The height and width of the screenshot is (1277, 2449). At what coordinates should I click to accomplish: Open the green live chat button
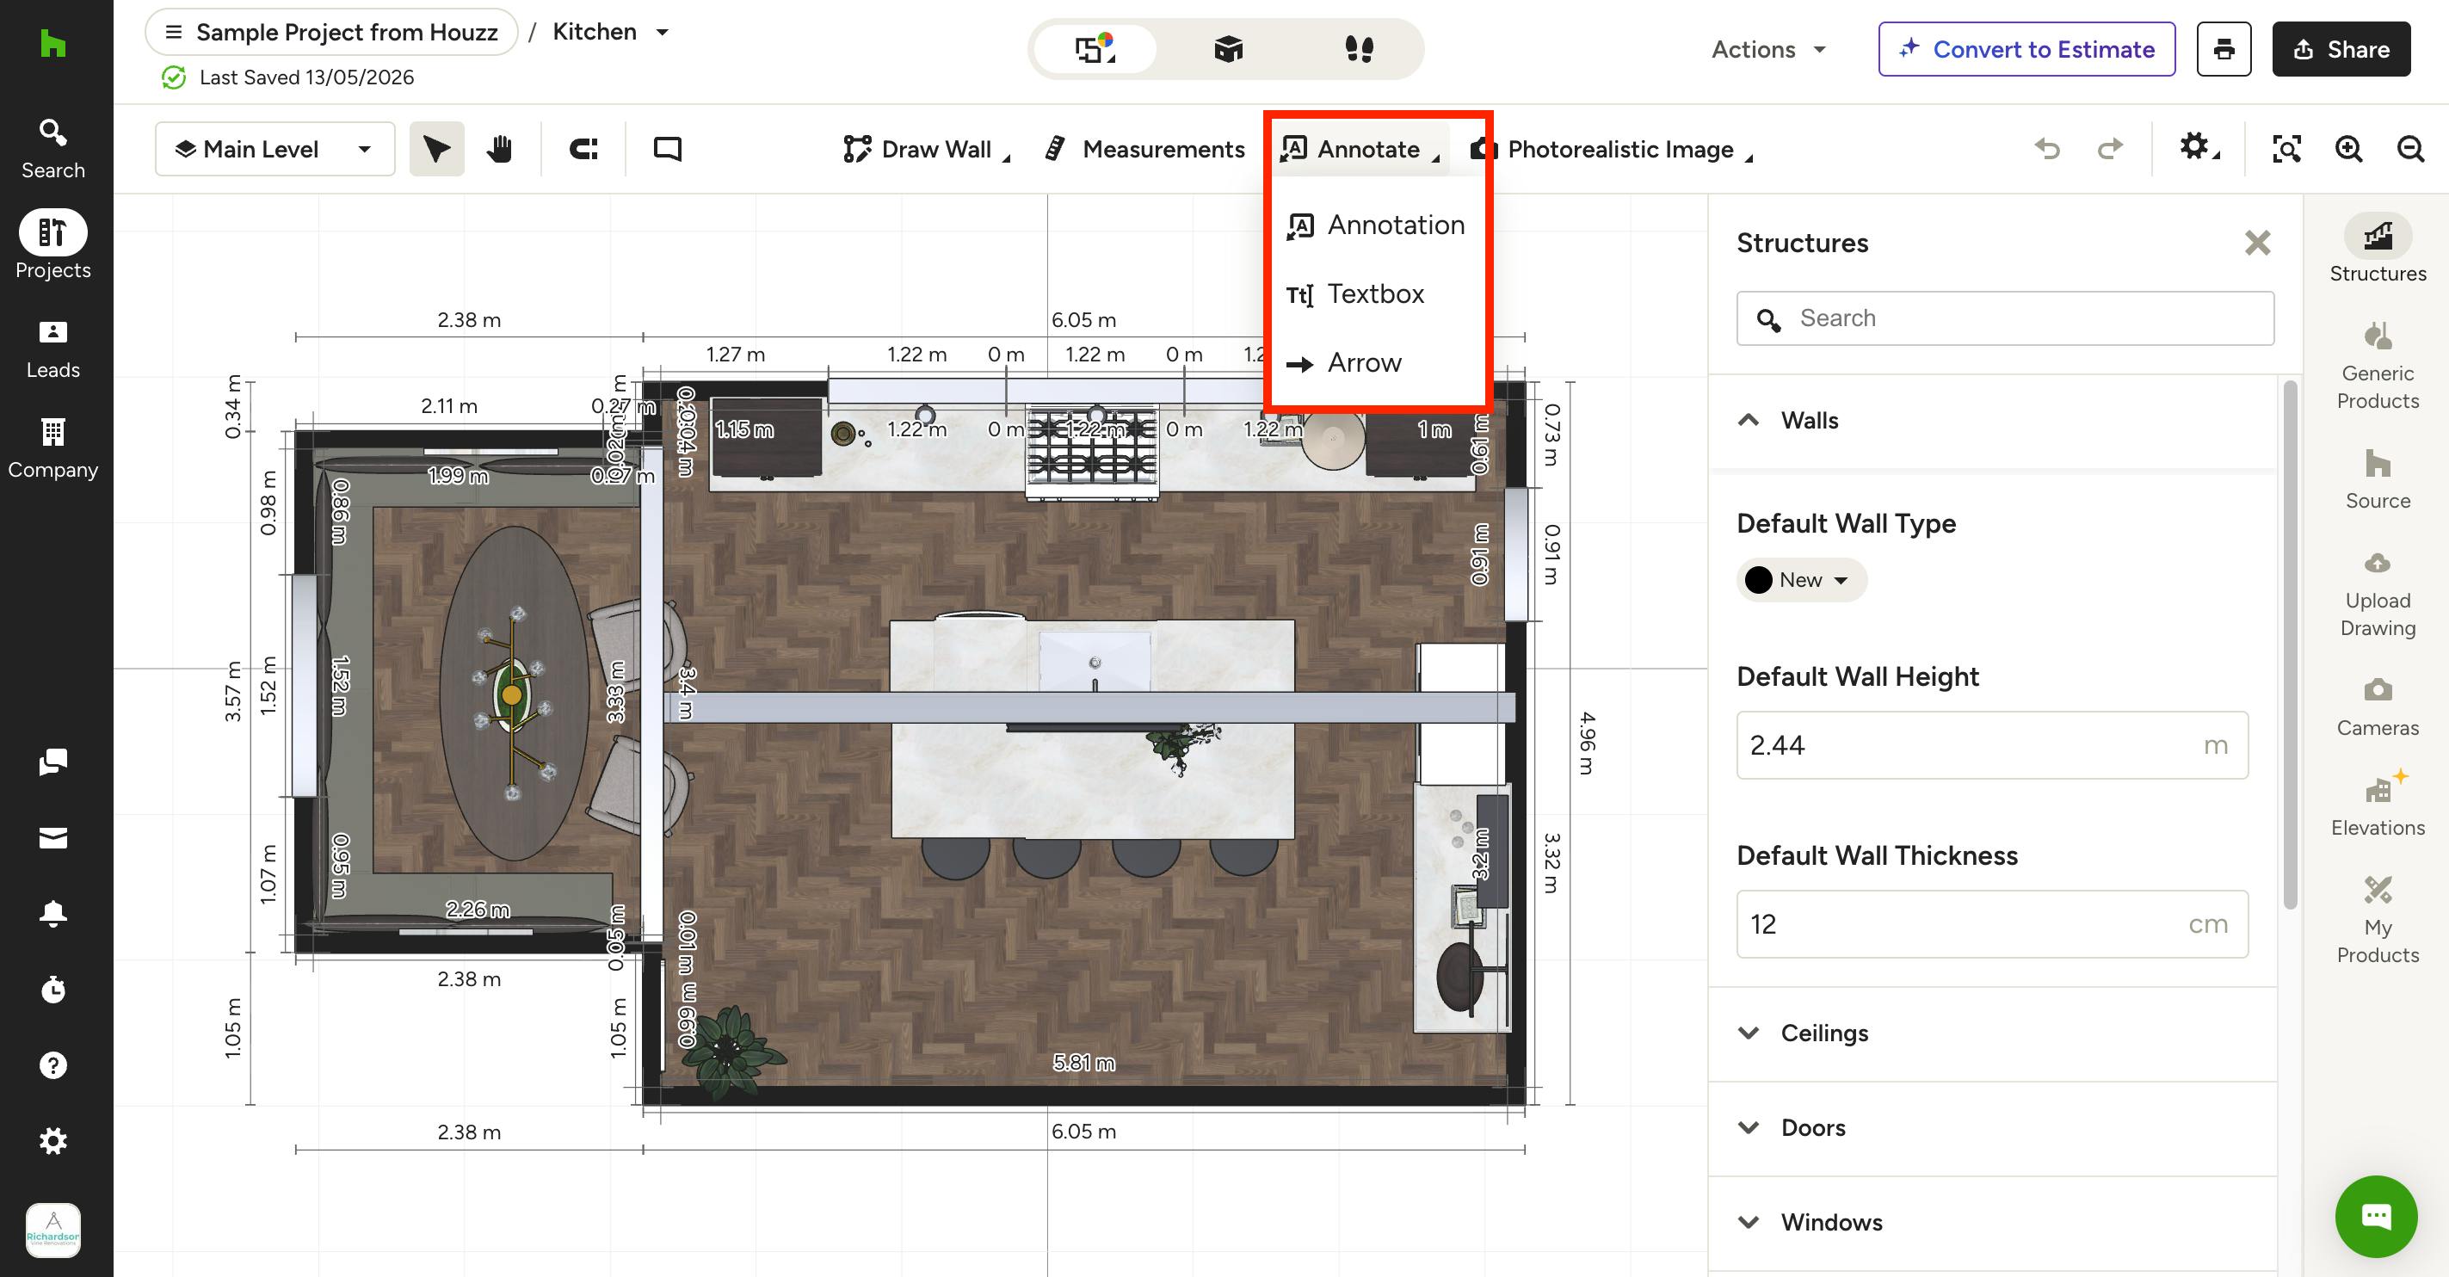pos(2376,1216)
